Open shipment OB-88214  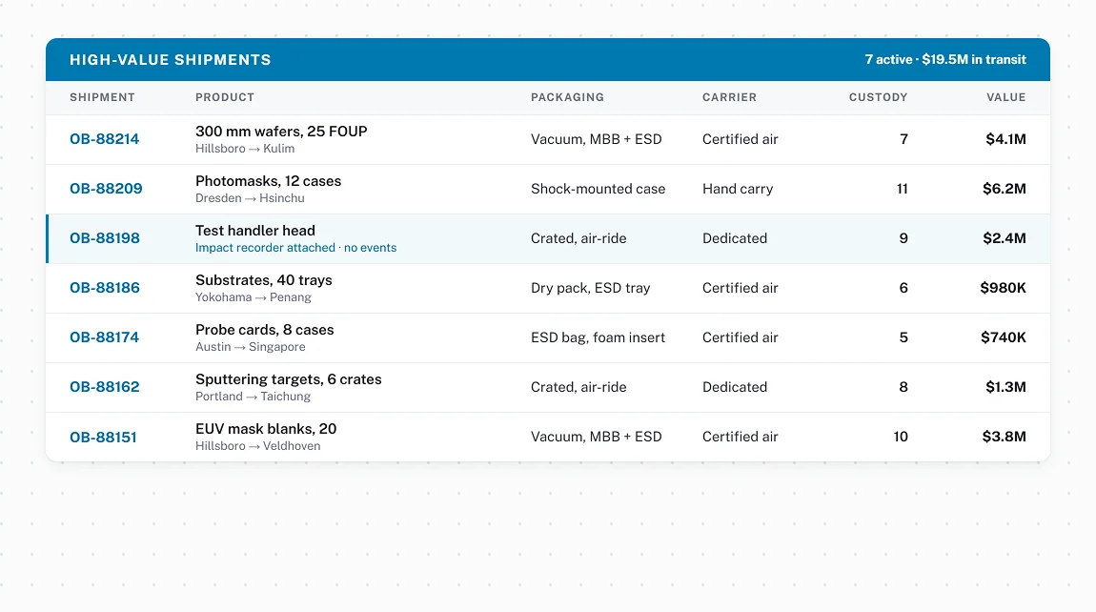(104, 139)
